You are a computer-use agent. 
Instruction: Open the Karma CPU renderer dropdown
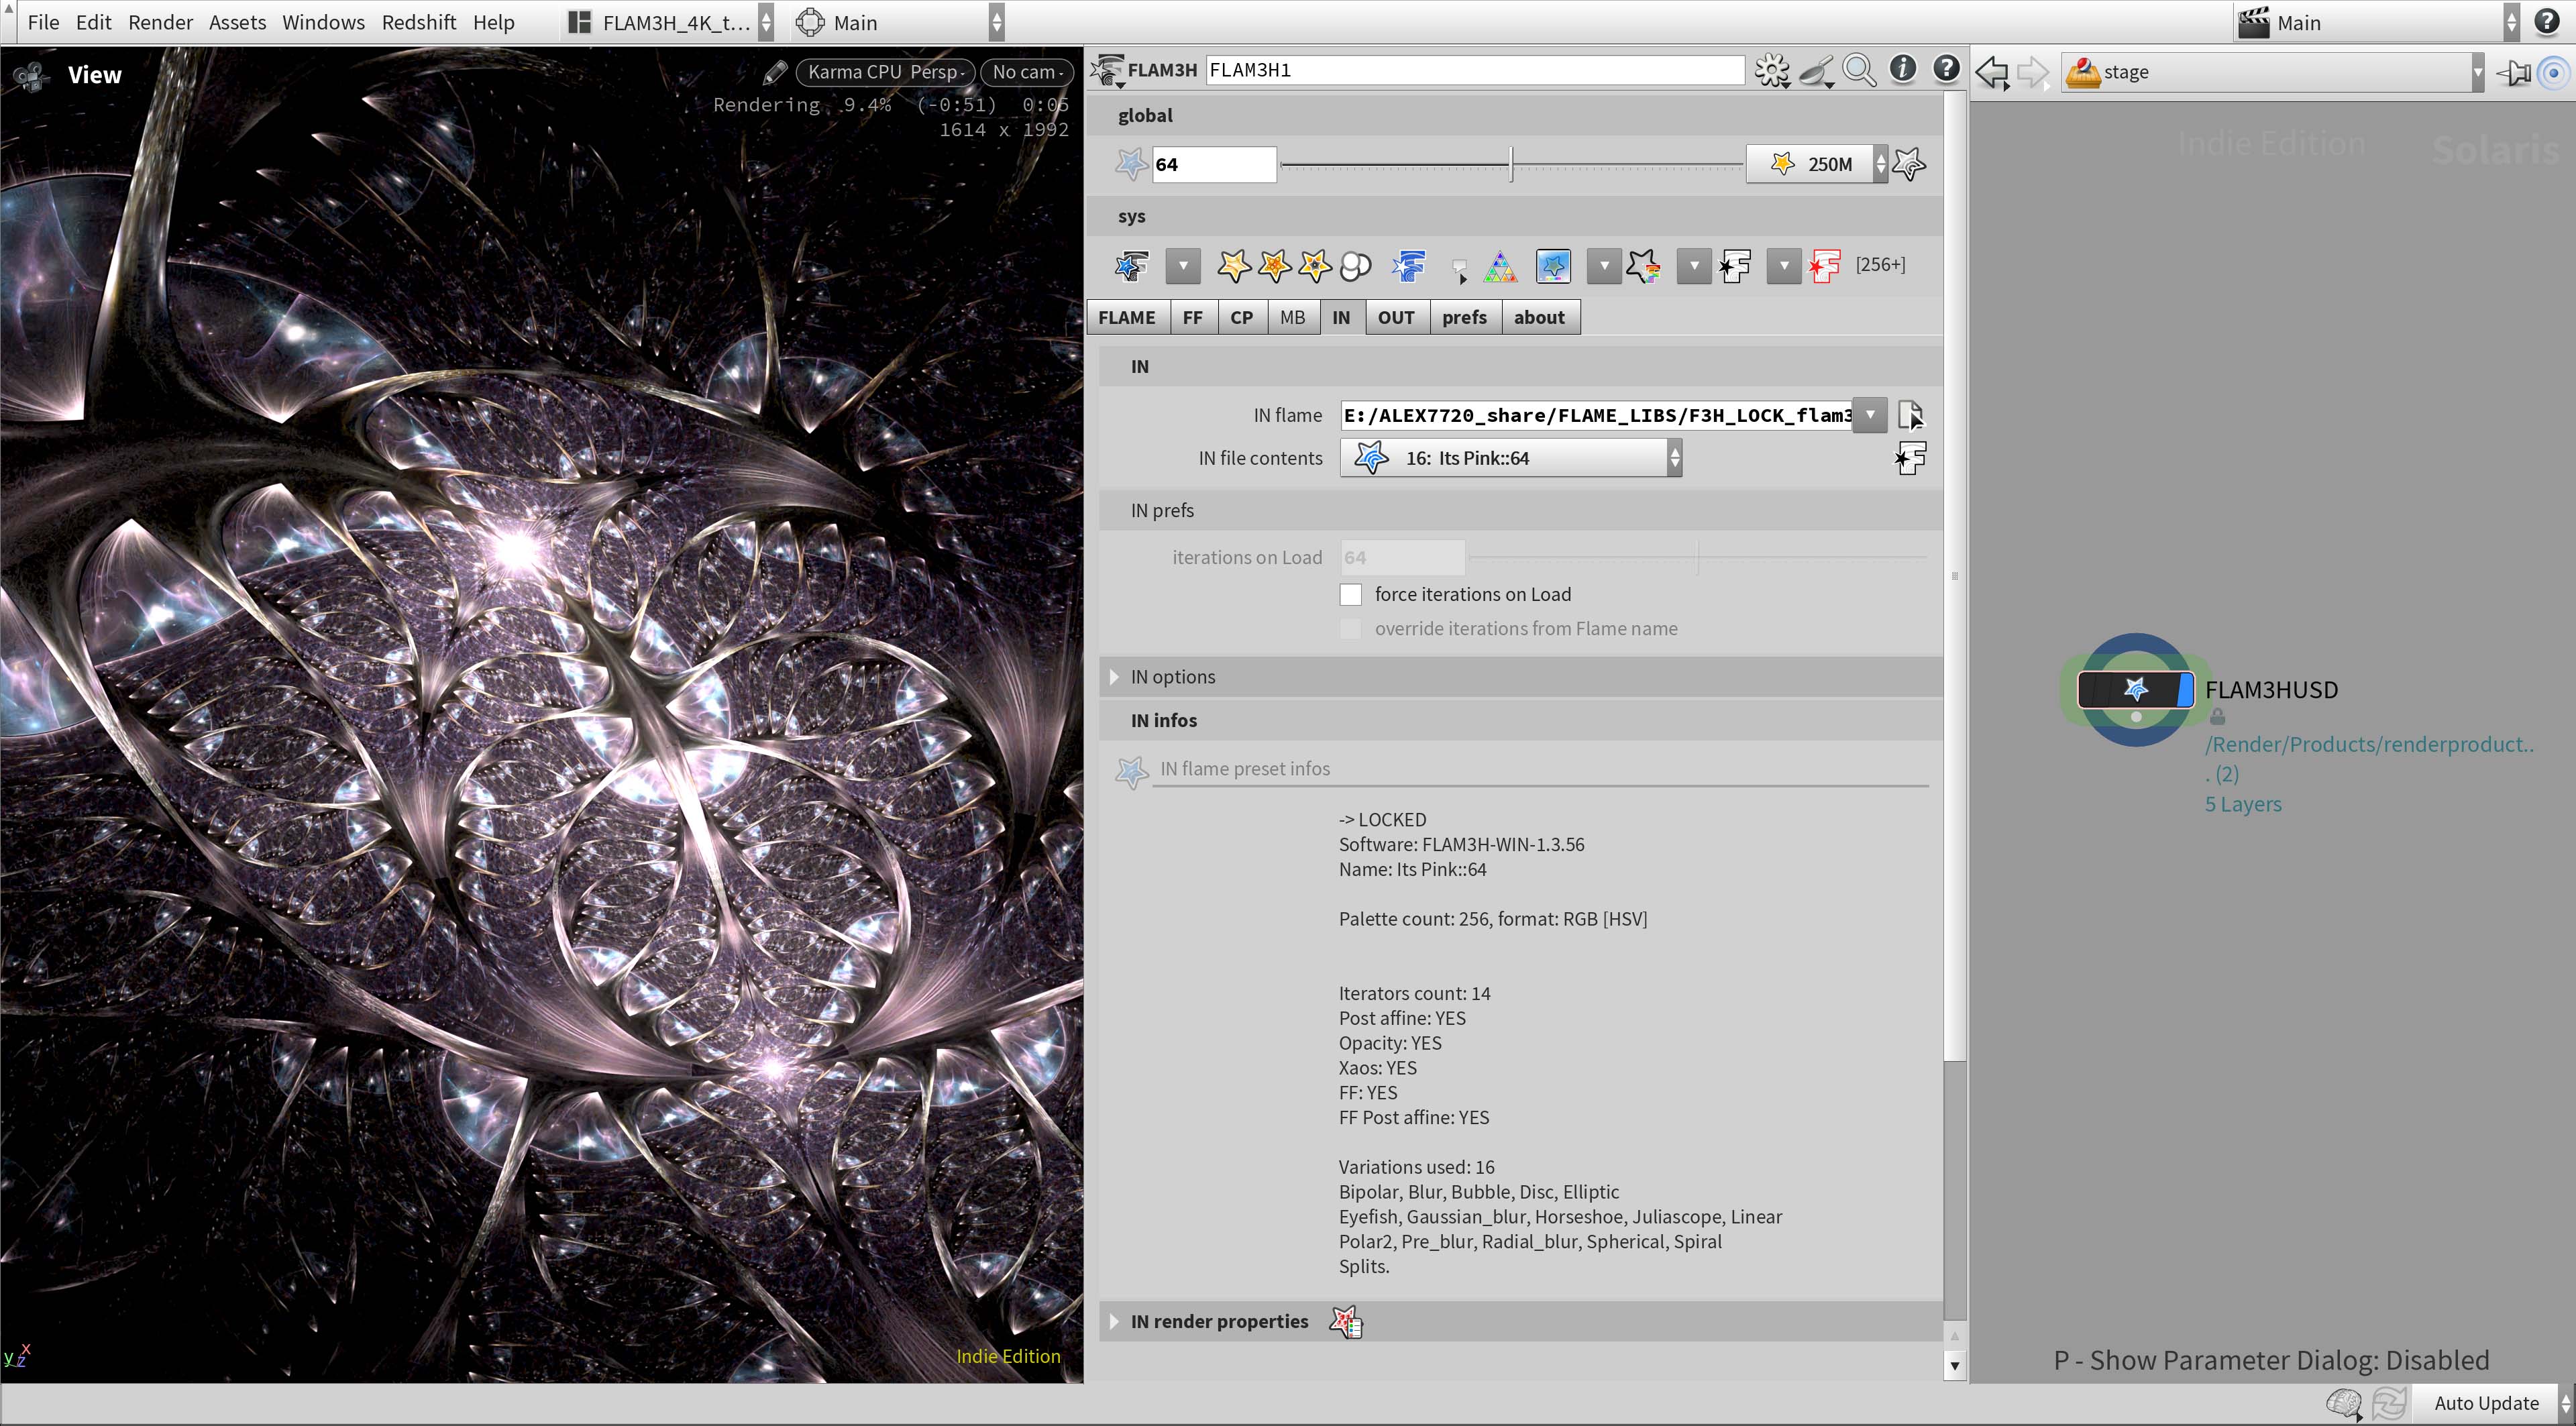(884, 71)
